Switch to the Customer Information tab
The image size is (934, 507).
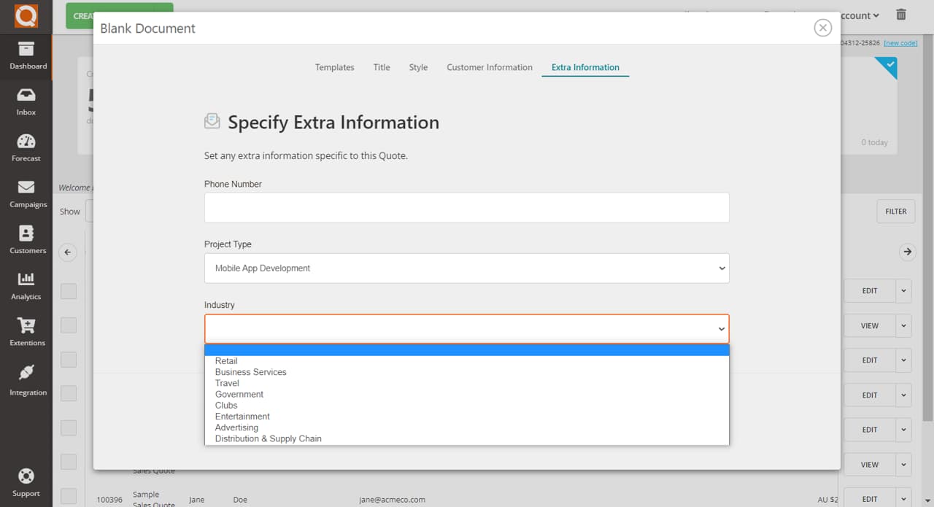489,67
